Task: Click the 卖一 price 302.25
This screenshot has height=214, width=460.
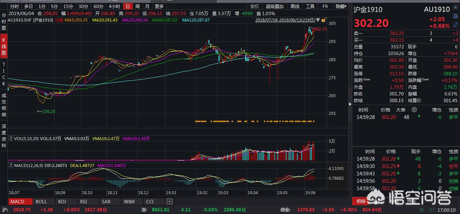Action: [397, 33]
